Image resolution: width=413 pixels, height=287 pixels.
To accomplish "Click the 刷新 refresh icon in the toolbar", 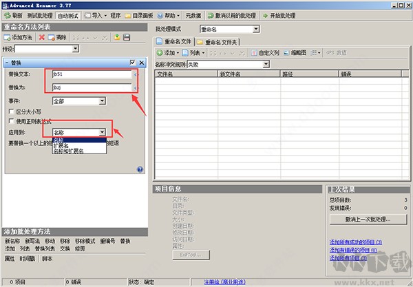I will 8,16.
